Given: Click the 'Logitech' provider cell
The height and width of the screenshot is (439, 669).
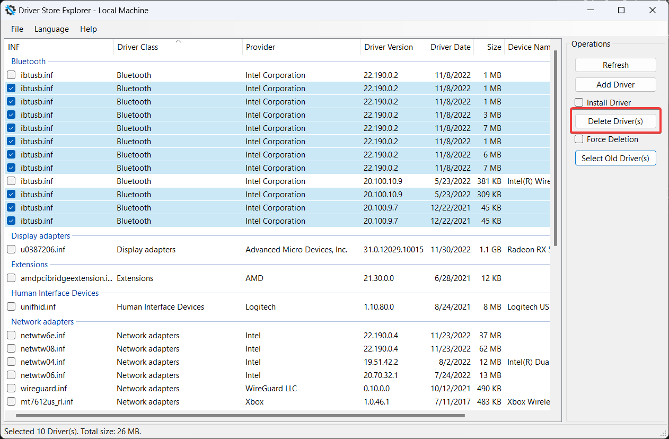Looking at the screenshot, I should (260, 307).
